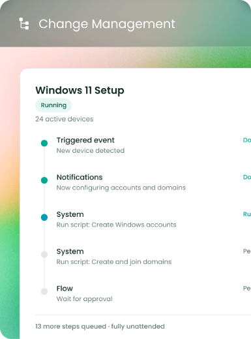The width and height of the screenshot is (251, 339).
Task: Click the grey Flow step dot
Action: coord(44,291)
